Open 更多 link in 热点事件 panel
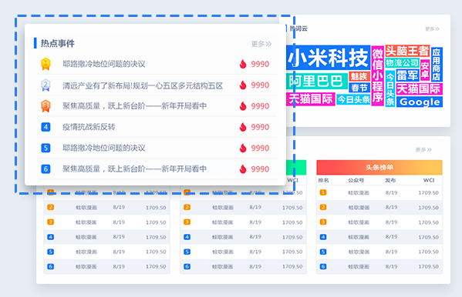The width and height of the screenshot is (462, 297). (x=261, y=44)
